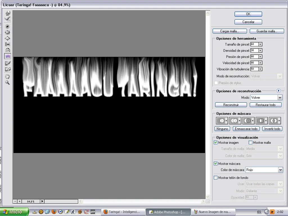The image size is (288, 216).
Task: Click the zoom in plus button
Action: coord(19,201)
